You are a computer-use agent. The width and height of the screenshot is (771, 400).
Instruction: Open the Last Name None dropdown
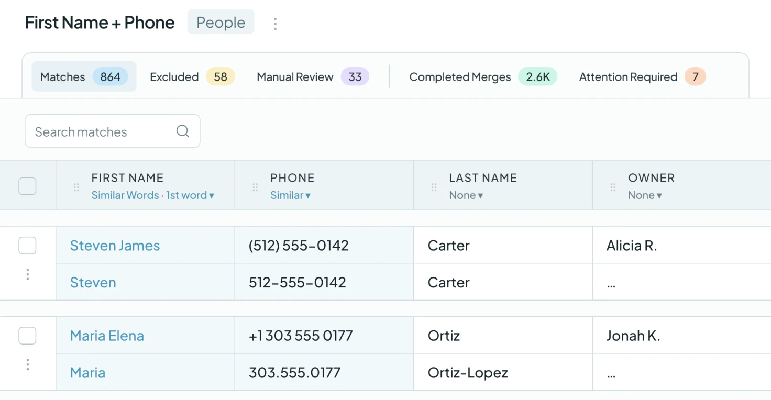click(x=466, y=195)
